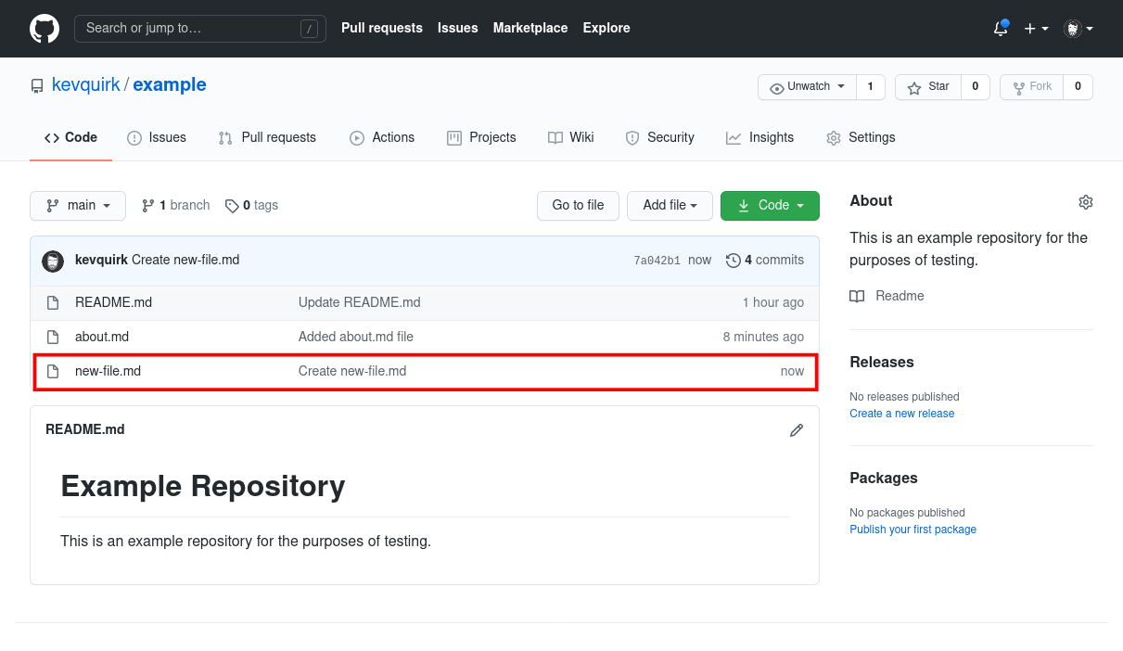Open the about.md file
1123x651 pixels.
pyautogui.click(x=101, y=337)
